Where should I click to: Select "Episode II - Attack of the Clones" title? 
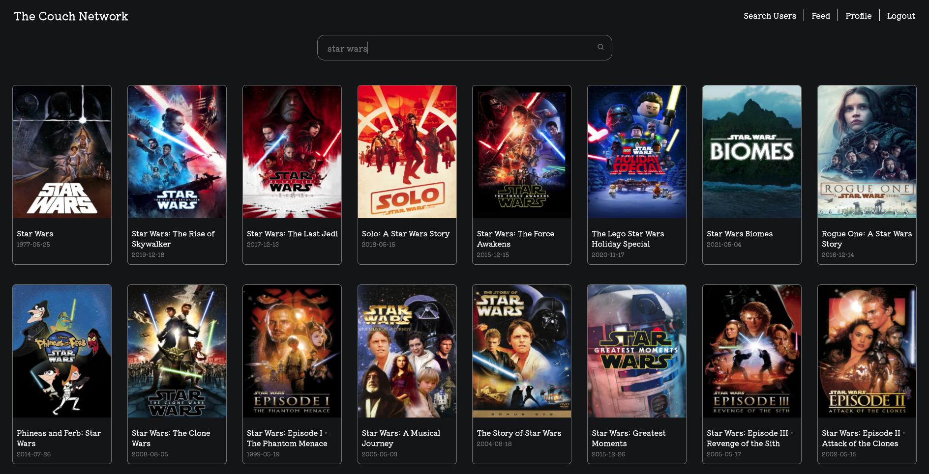point(863,438)
